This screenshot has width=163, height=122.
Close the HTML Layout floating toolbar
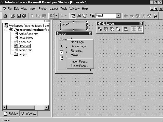(x=141, y=24)
